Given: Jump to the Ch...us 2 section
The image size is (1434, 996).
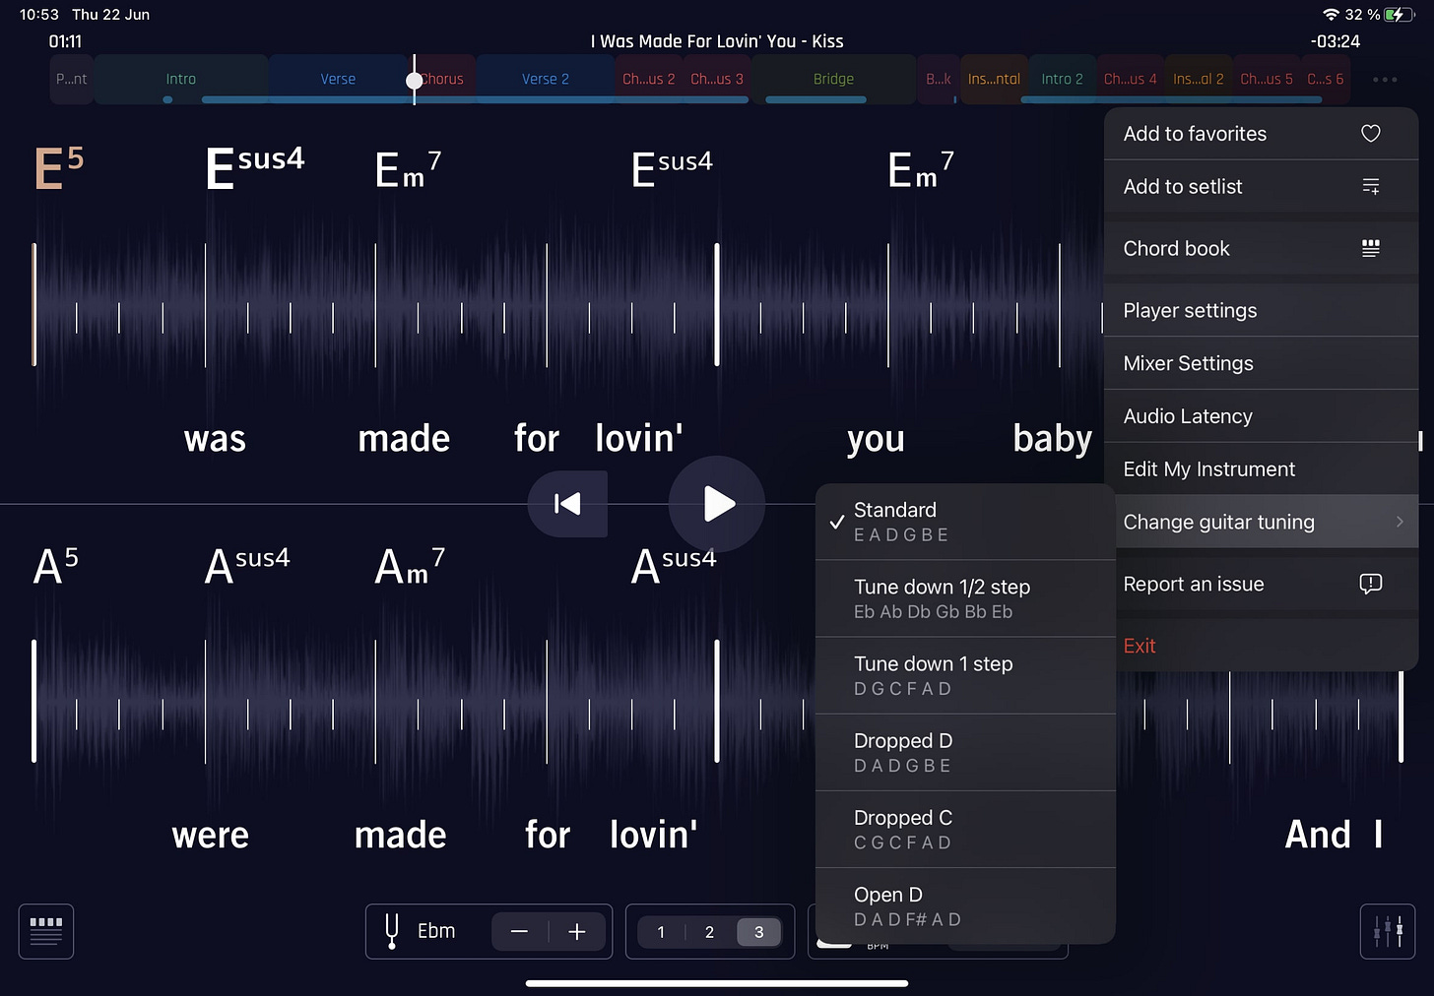Looking at the screenshot, I should [x=648, y=79].
